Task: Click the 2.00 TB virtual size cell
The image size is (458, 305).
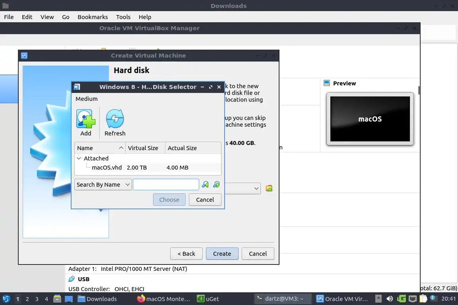Action: click(137, 168)
